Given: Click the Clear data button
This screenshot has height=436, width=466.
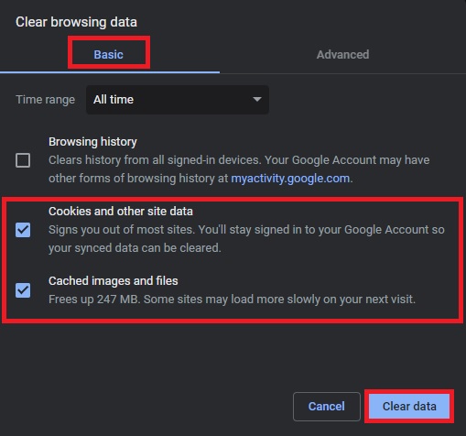Looking at the screenshot, I should pos(409,407).
